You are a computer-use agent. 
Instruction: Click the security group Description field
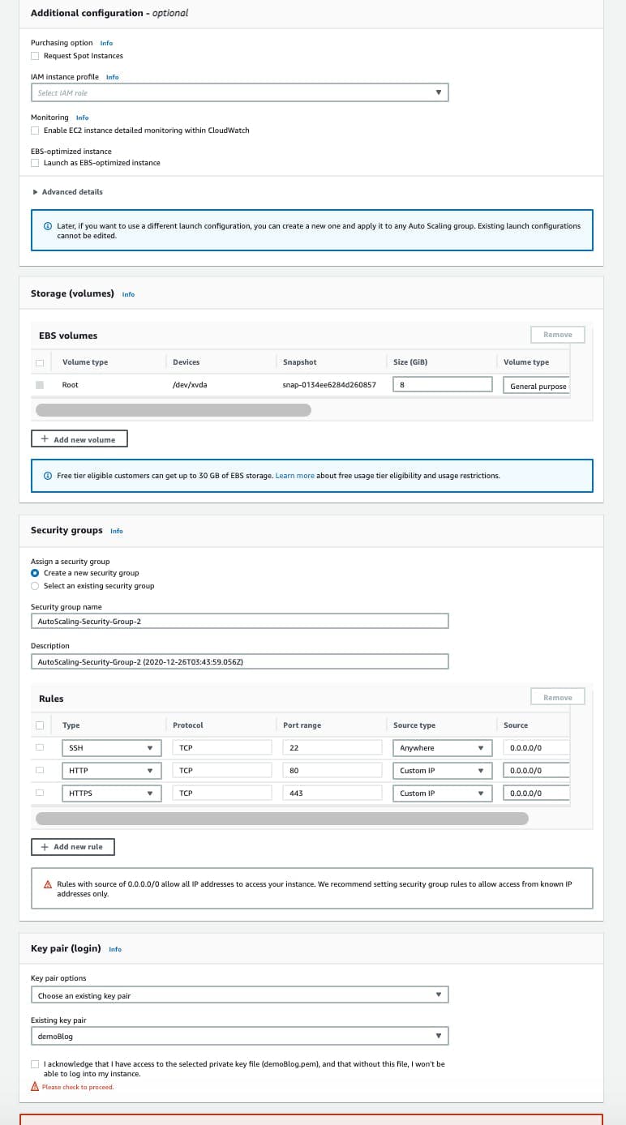[x=240, y=661]
